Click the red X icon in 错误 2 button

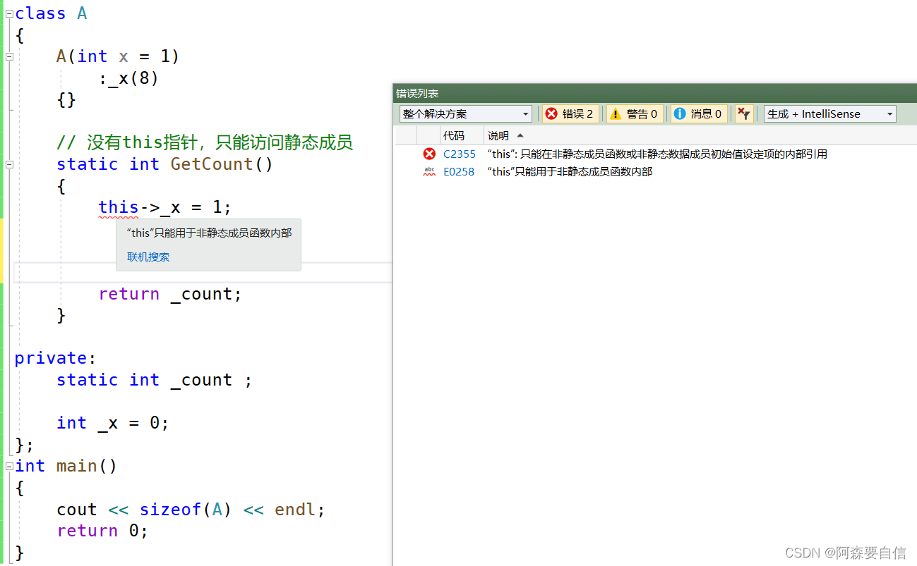click(551, 113)
